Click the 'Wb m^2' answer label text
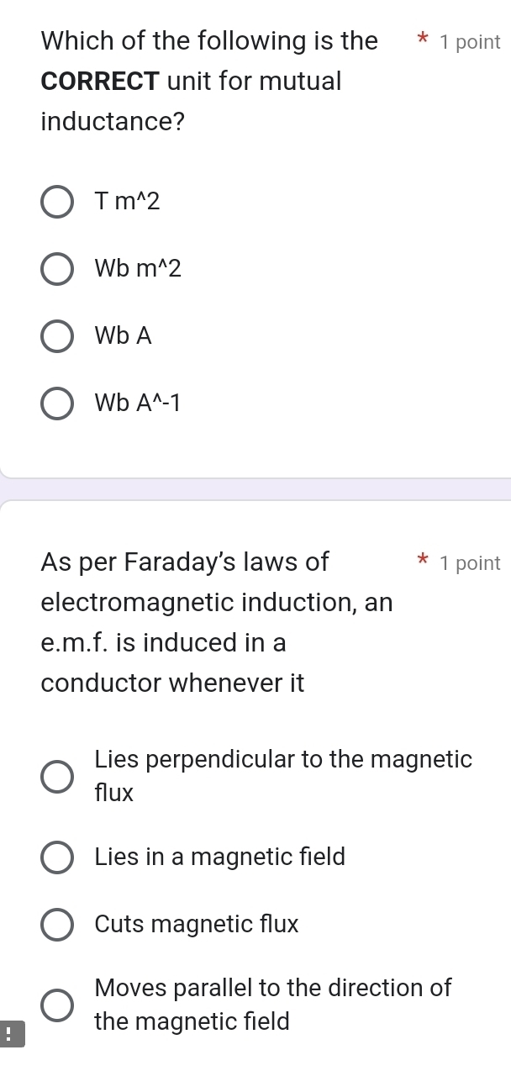This screenshot has width=511, height=1071. pyautogui.click(x=138, y=269)
